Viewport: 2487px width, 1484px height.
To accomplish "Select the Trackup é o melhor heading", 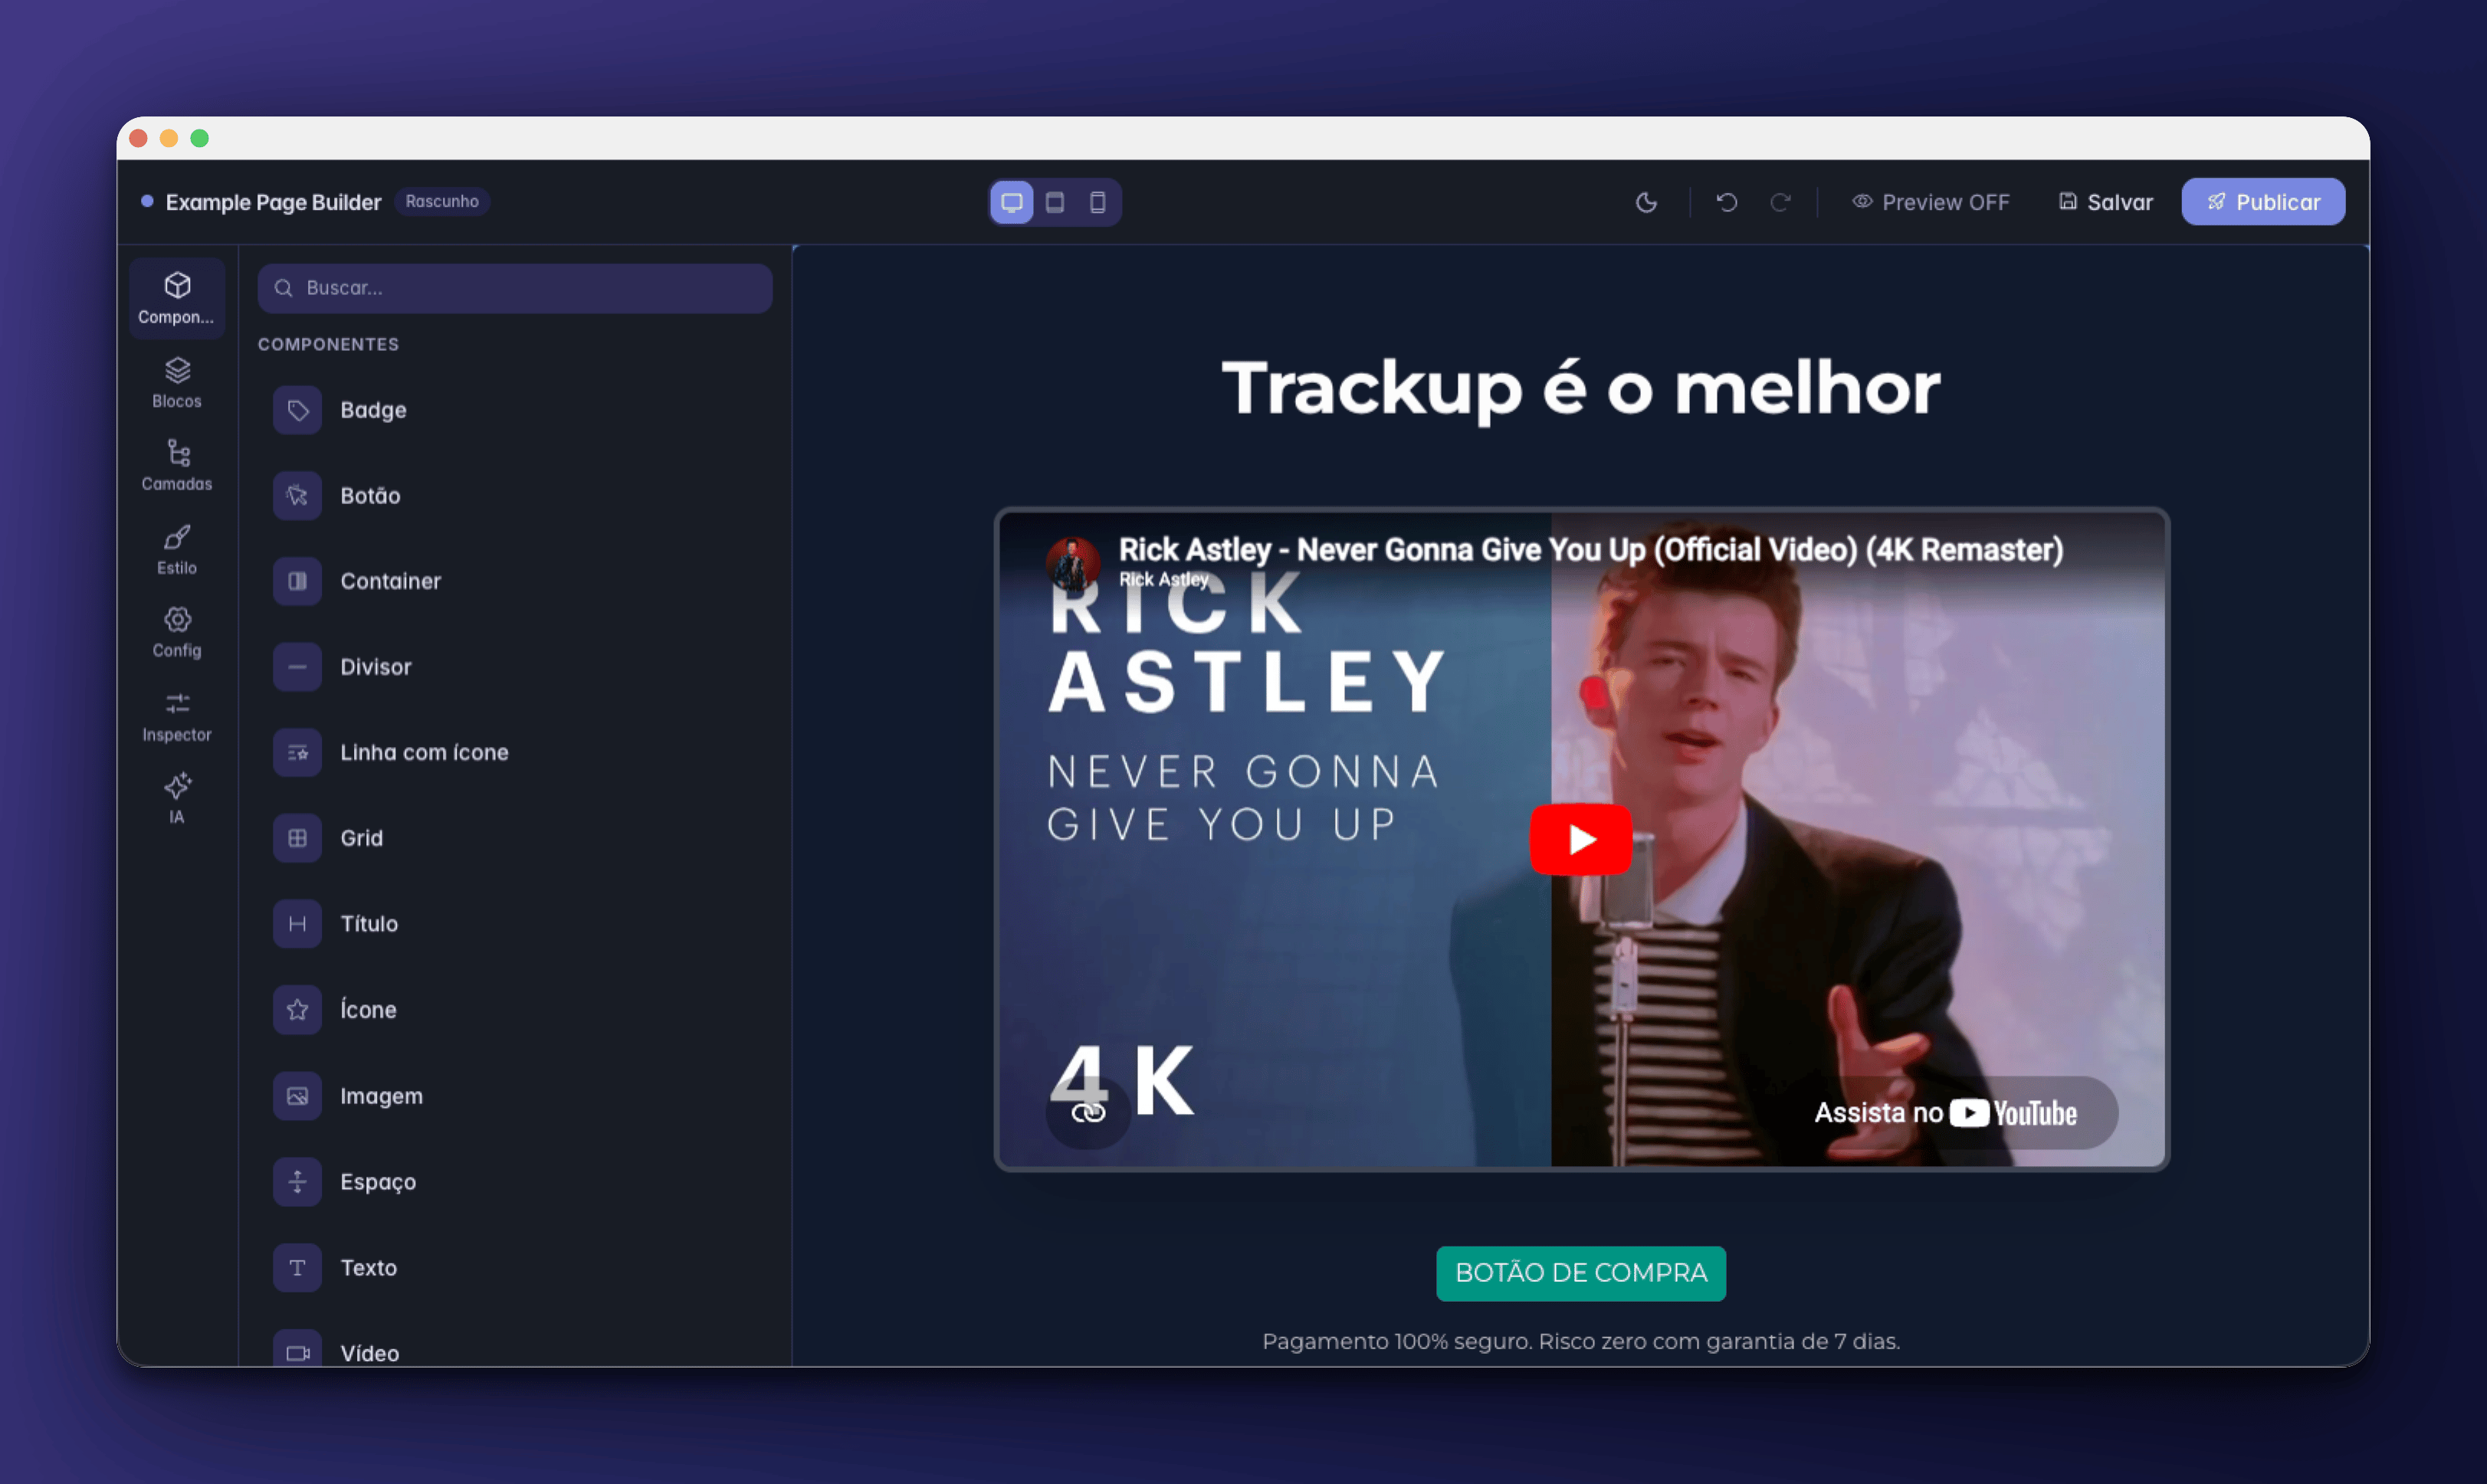I will tap(1580, 388).
